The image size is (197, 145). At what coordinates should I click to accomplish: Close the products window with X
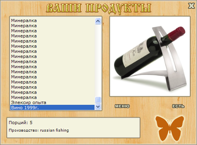(191, 6)
